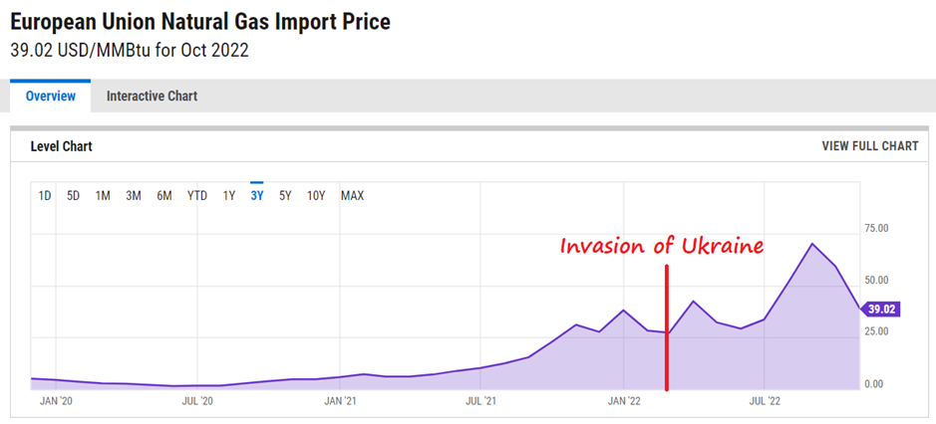
Task: Switch chart range to 1Y
Action: click(x=229, y=196)
